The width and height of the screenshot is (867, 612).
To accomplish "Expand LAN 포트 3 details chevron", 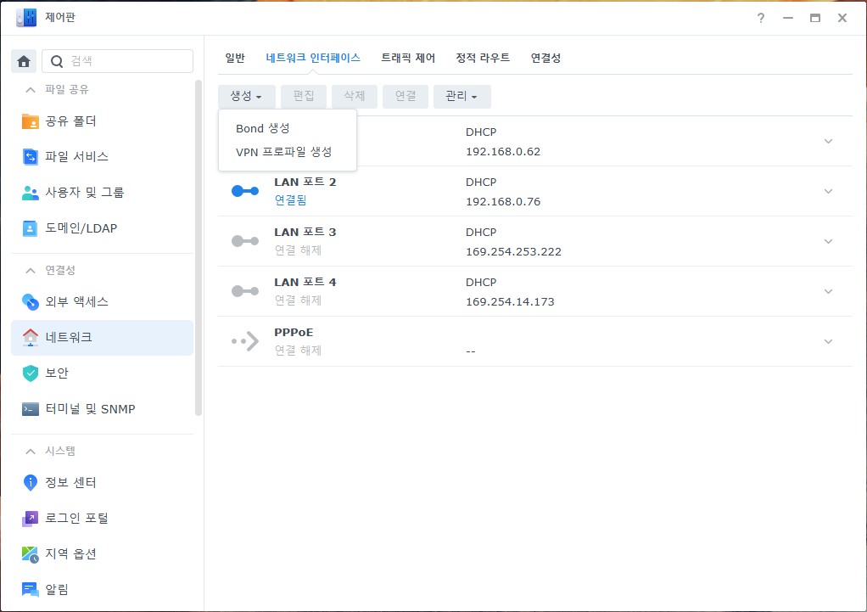I will click(x=828, y=242).
